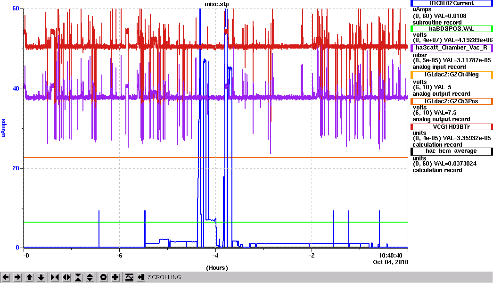493x283 pixels.
Task: Compress time axis with inward triangles icon
Action: click(55, 277)
